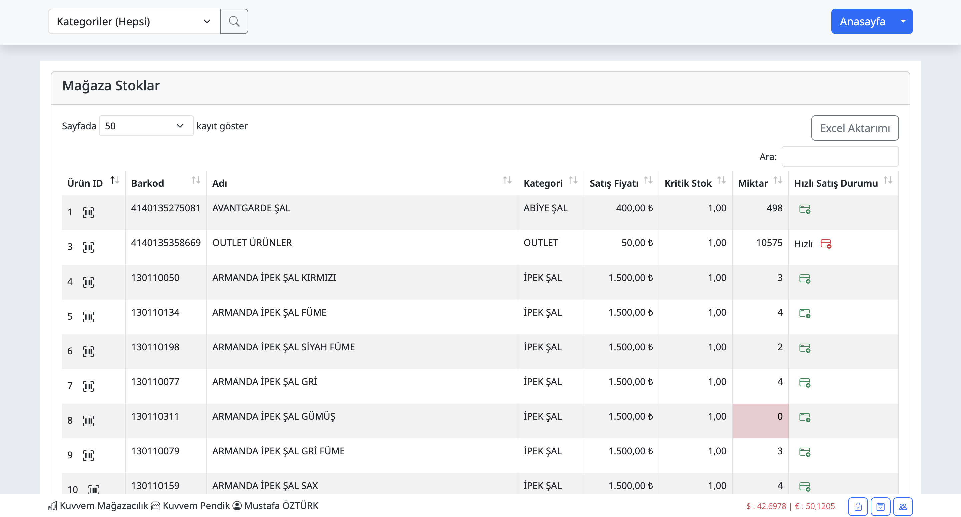Viewport: 961px width, 517px height.
Task: Click the search magnifier icon button
Action: tap(234, 21)
